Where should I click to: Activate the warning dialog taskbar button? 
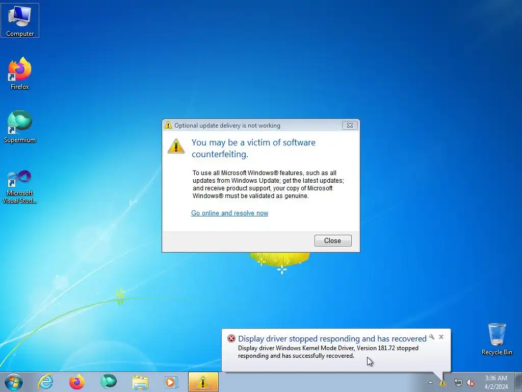pyautogui.click(x=203, y=382)
